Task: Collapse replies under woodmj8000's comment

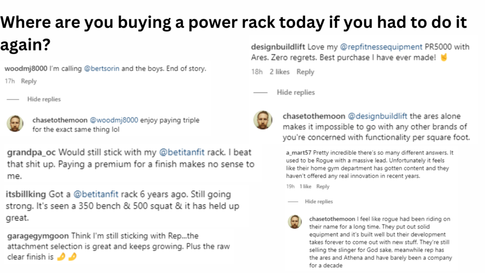Action: 44,99
